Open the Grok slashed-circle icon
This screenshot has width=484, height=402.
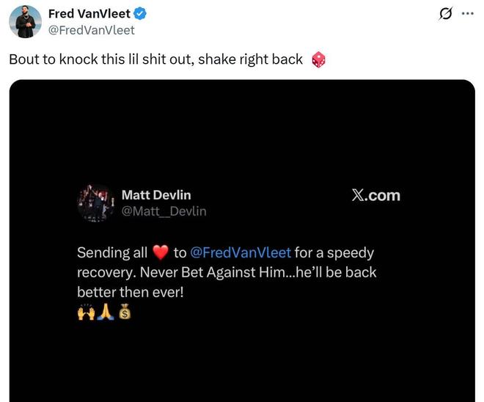pos(445,14)
